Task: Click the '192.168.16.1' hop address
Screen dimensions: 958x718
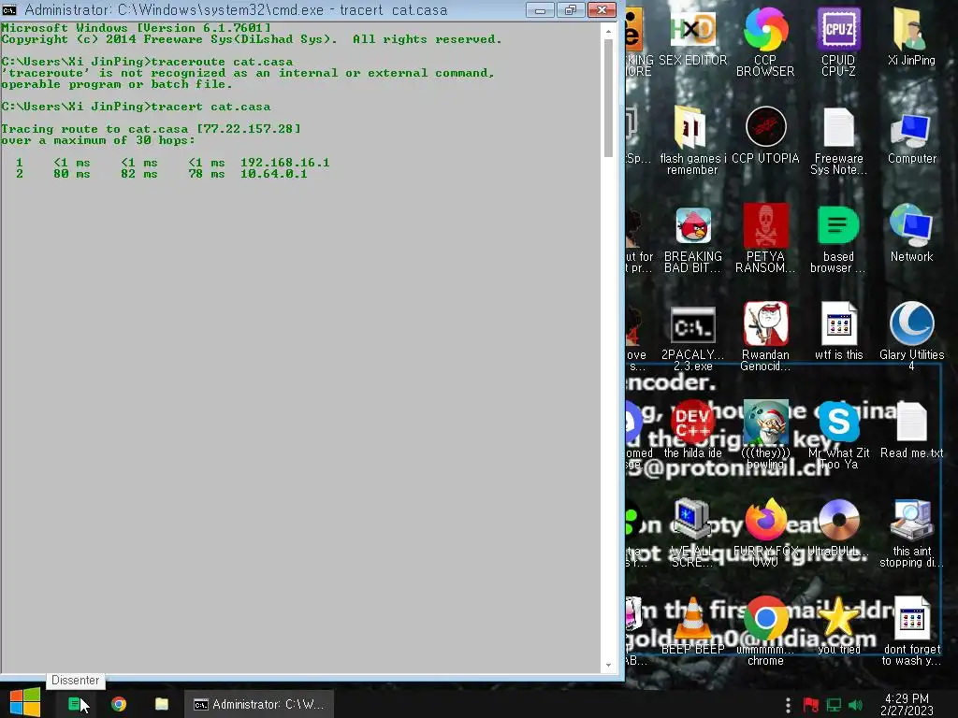Action: pyautogui.click(x=284, y=163)
